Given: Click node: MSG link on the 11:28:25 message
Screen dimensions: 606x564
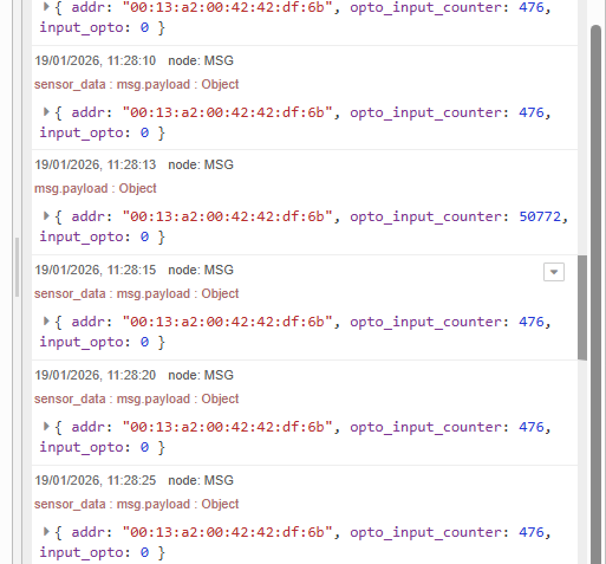Looking at the screenshot, I should coord(201,480).
